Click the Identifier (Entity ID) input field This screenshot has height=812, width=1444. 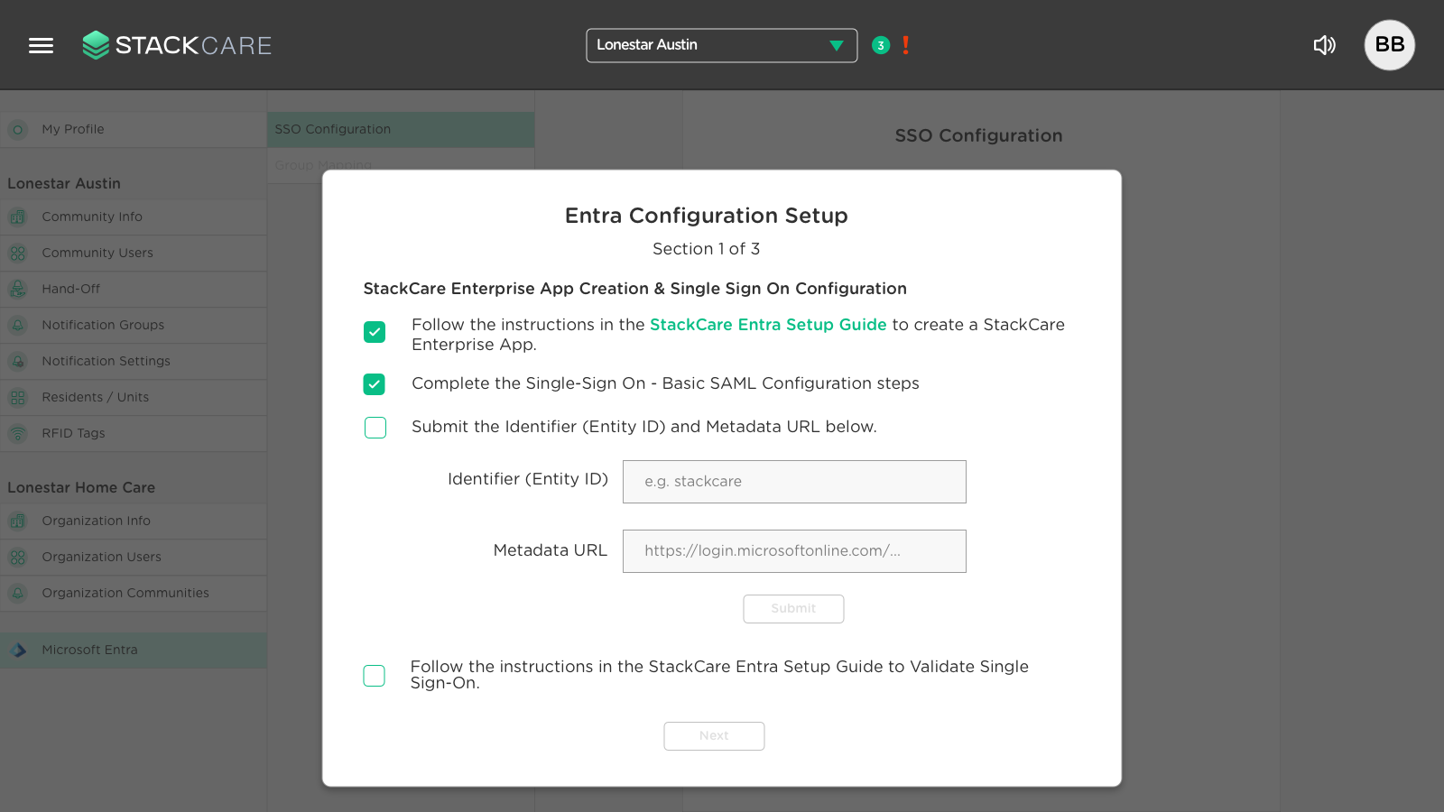click(794, 482)
